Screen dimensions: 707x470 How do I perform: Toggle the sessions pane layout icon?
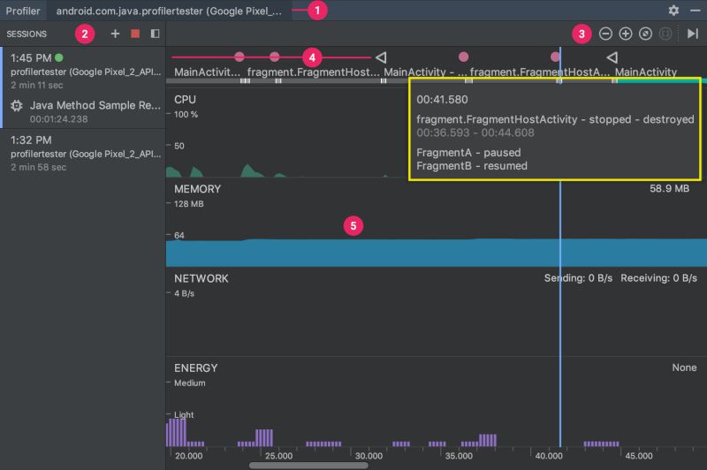point(155,34)
